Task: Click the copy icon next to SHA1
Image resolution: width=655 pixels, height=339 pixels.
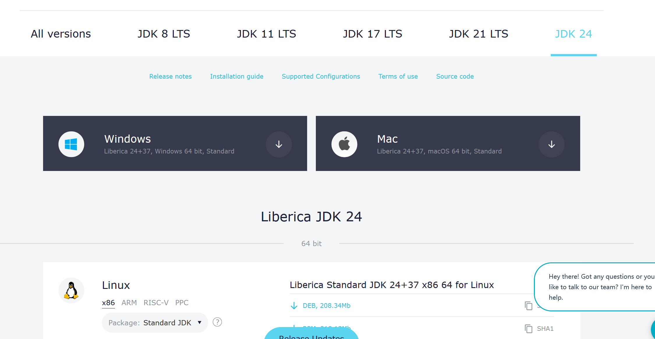Action: 528,329
